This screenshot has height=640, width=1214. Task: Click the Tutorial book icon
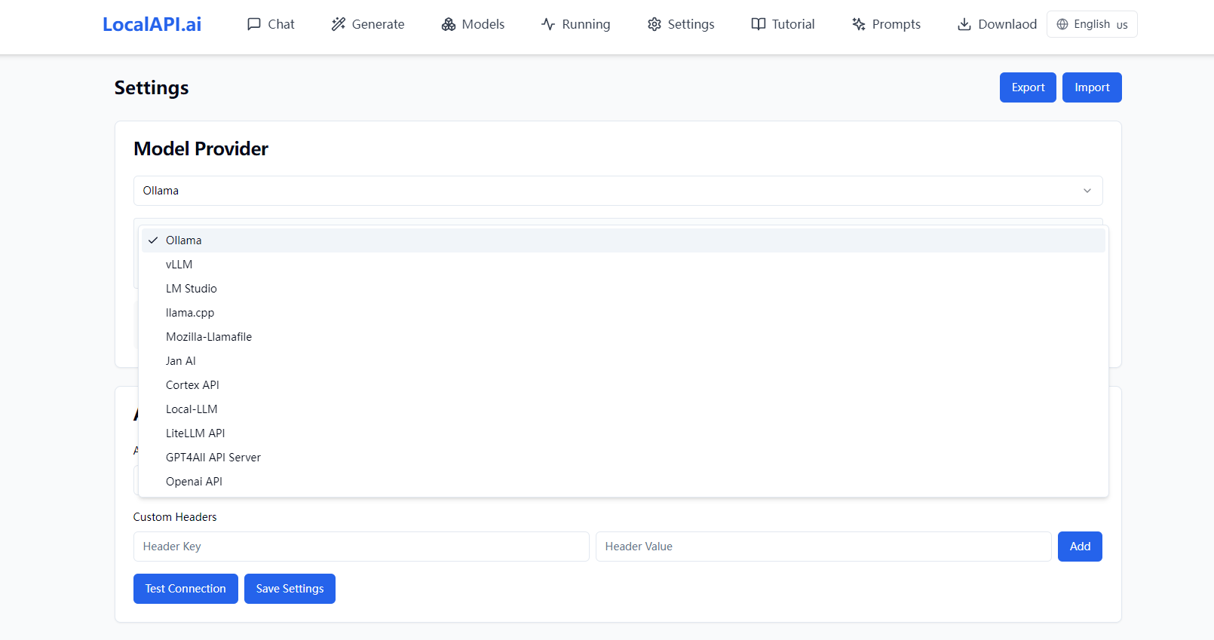coord(759,24)
